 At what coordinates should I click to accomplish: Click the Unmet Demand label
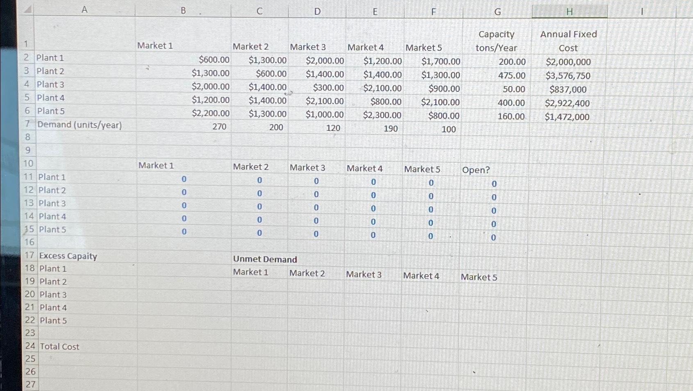pyautogui.click(x=265, y=259)
